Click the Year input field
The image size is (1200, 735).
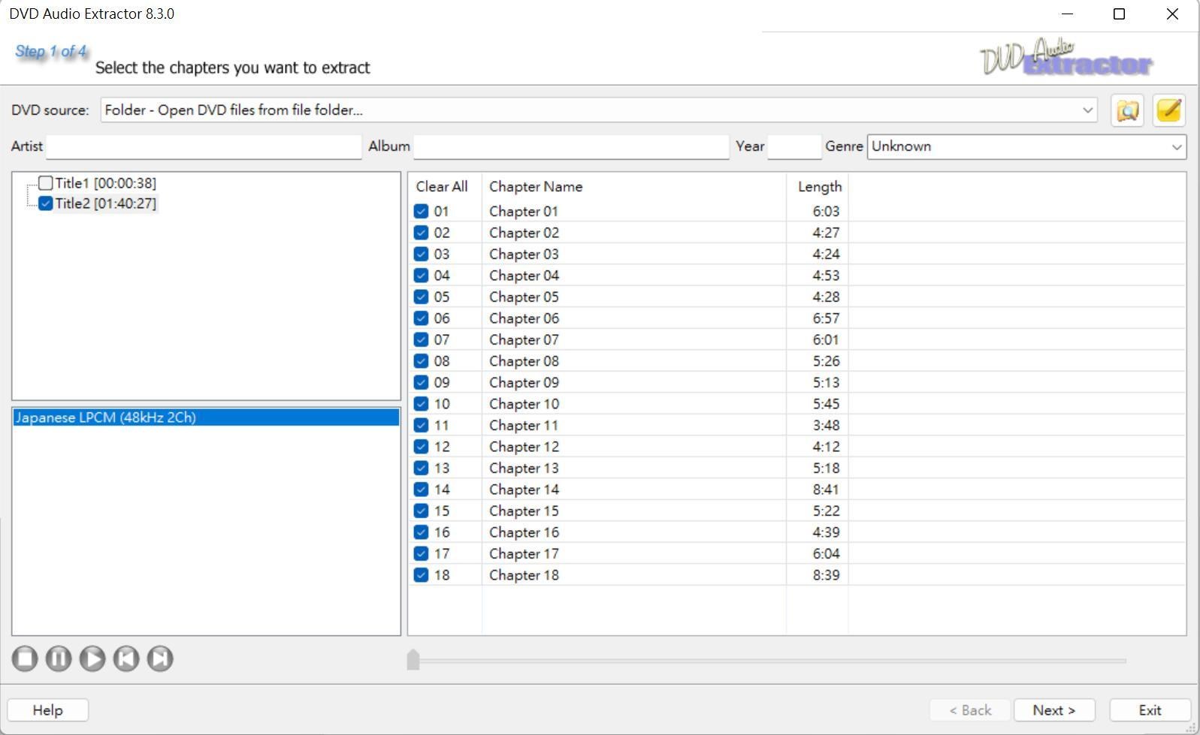tap(794, 146)
